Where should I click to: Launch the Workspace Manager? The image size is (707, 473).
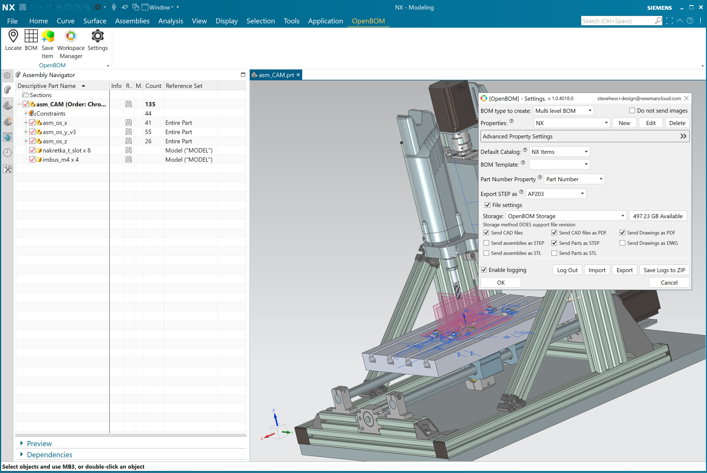(x=71, y=36)
